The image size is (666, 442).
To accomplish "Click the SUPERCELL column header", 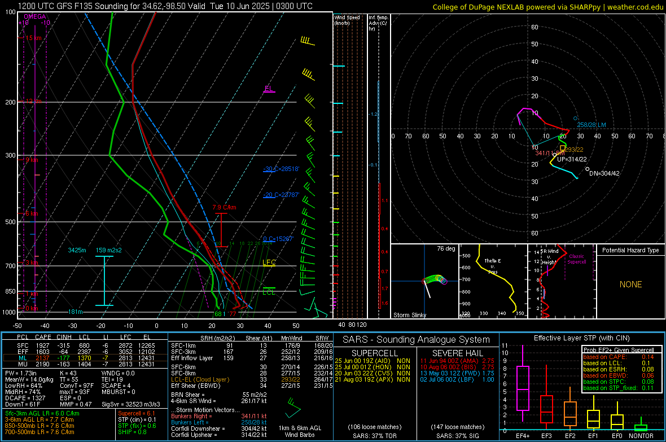I will point(375,353).
